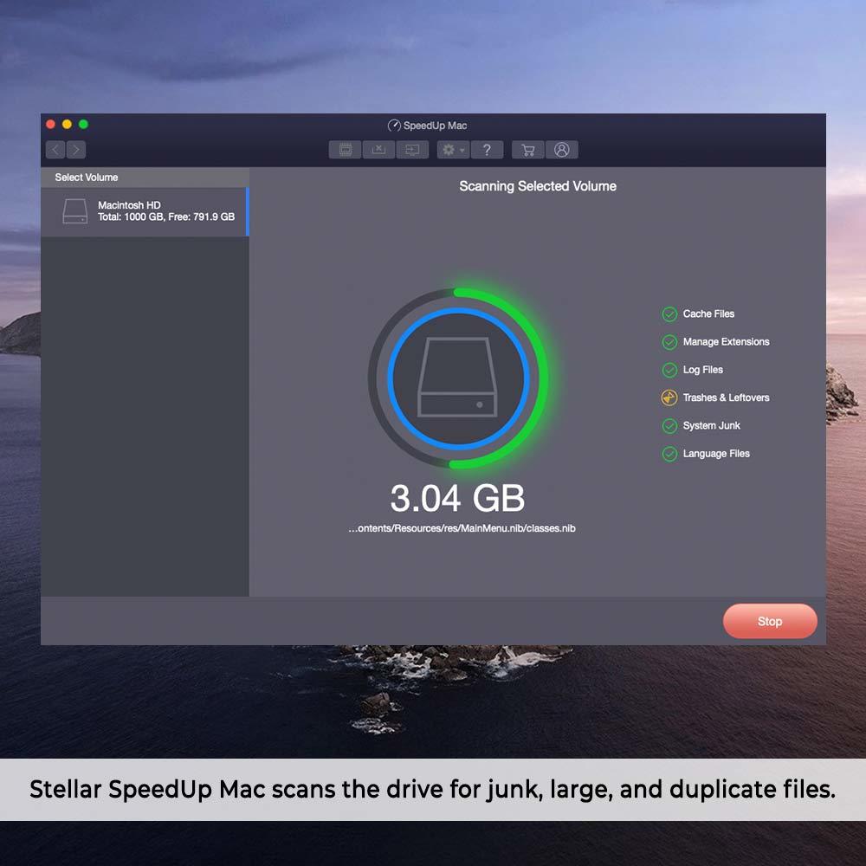The width and height of the screenshot is (866, 866).
Task: Click the 'Trashes & Leftovers' label
Action: coord(727,397)
